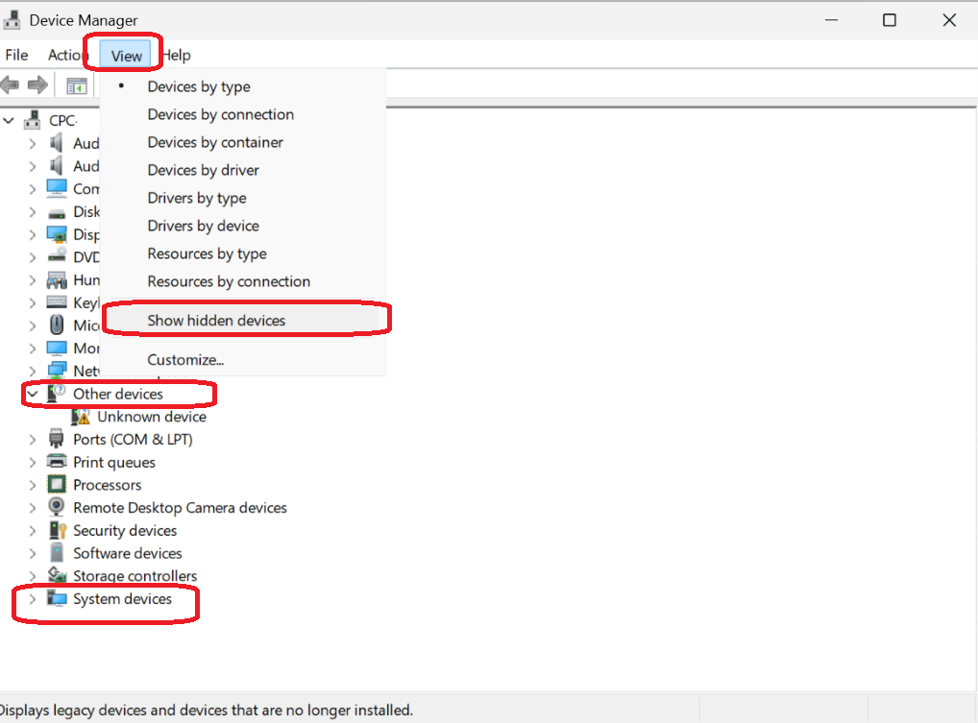This screenshot has height=723, width=978.
Task: Expand the Ports (COM & LPT) node
Action: (x=33, y=440)
